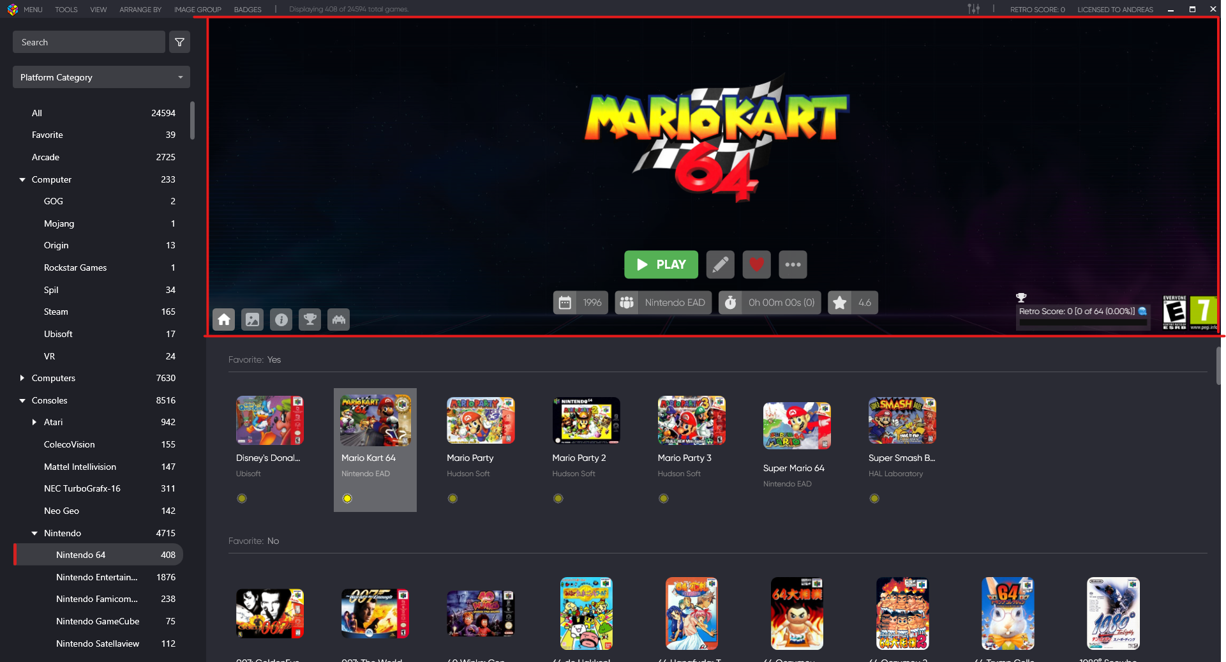Select the Super Smash Bros cover thumbnail
Image resolution: width=1226 pixels, height=662 pixels.
tap(902, 420)
